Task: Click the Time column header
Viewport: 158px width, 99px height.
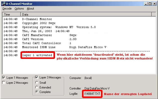Action: pyautogui.click(x=11, y=15)
